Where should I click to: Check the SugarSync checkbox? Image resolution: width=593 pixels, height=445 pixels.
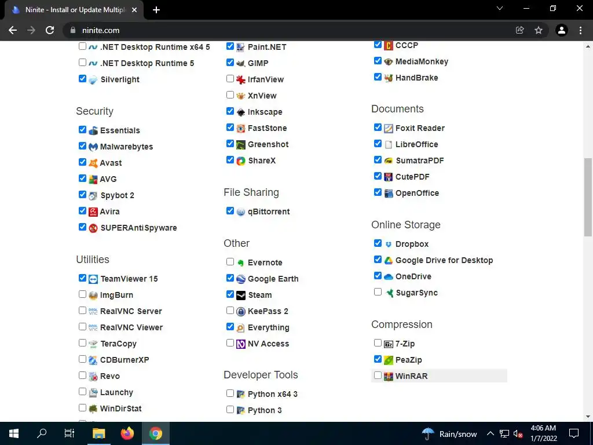pyautogui.click(x=378, y=292)
